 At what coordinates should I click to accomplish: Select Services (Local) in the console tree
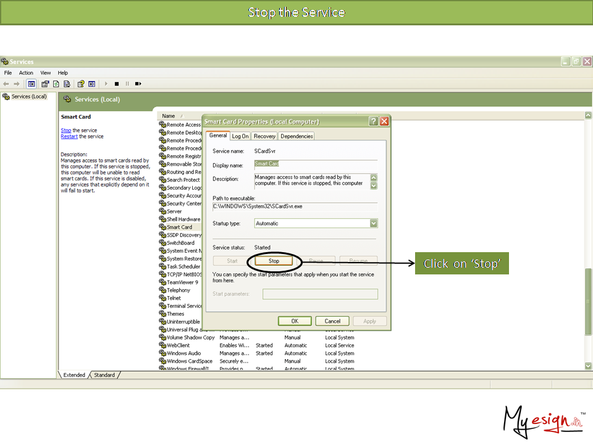29,96
